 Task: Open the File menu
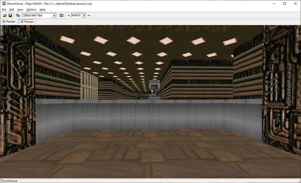(4, 10)
